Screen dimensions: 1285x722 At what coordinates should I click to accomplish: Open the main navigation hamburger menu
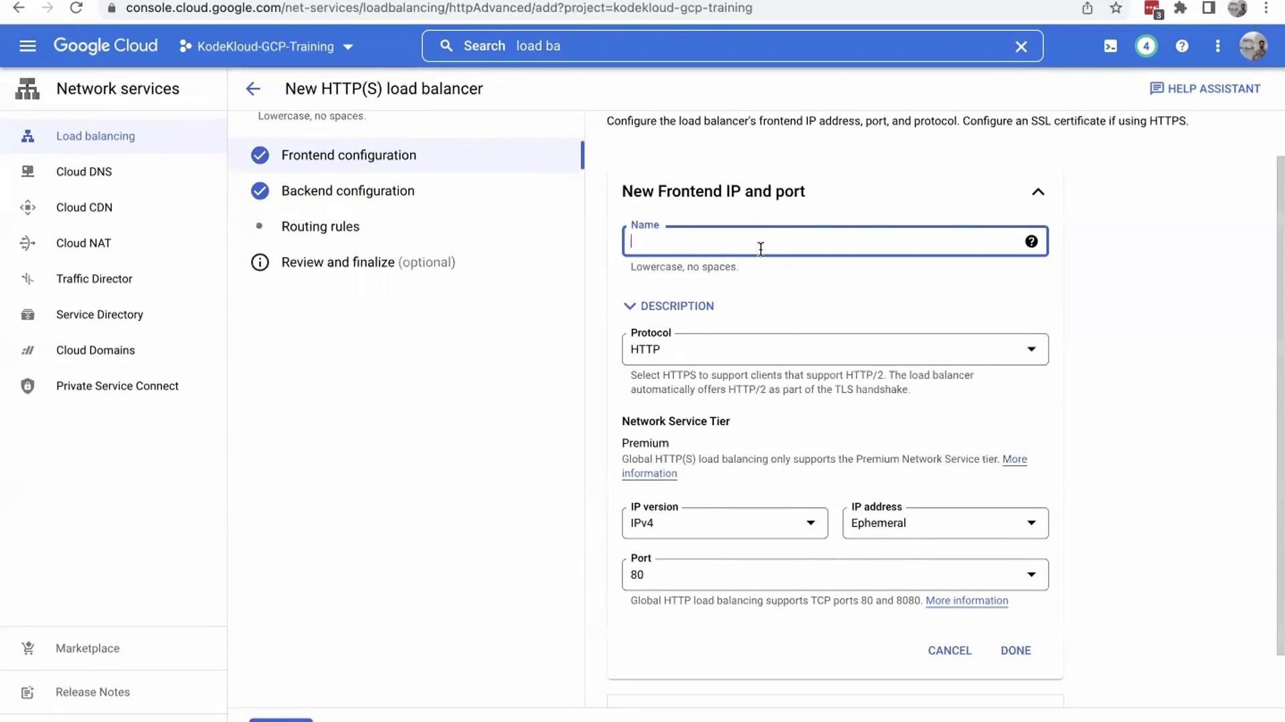click(x=27, y=46)
